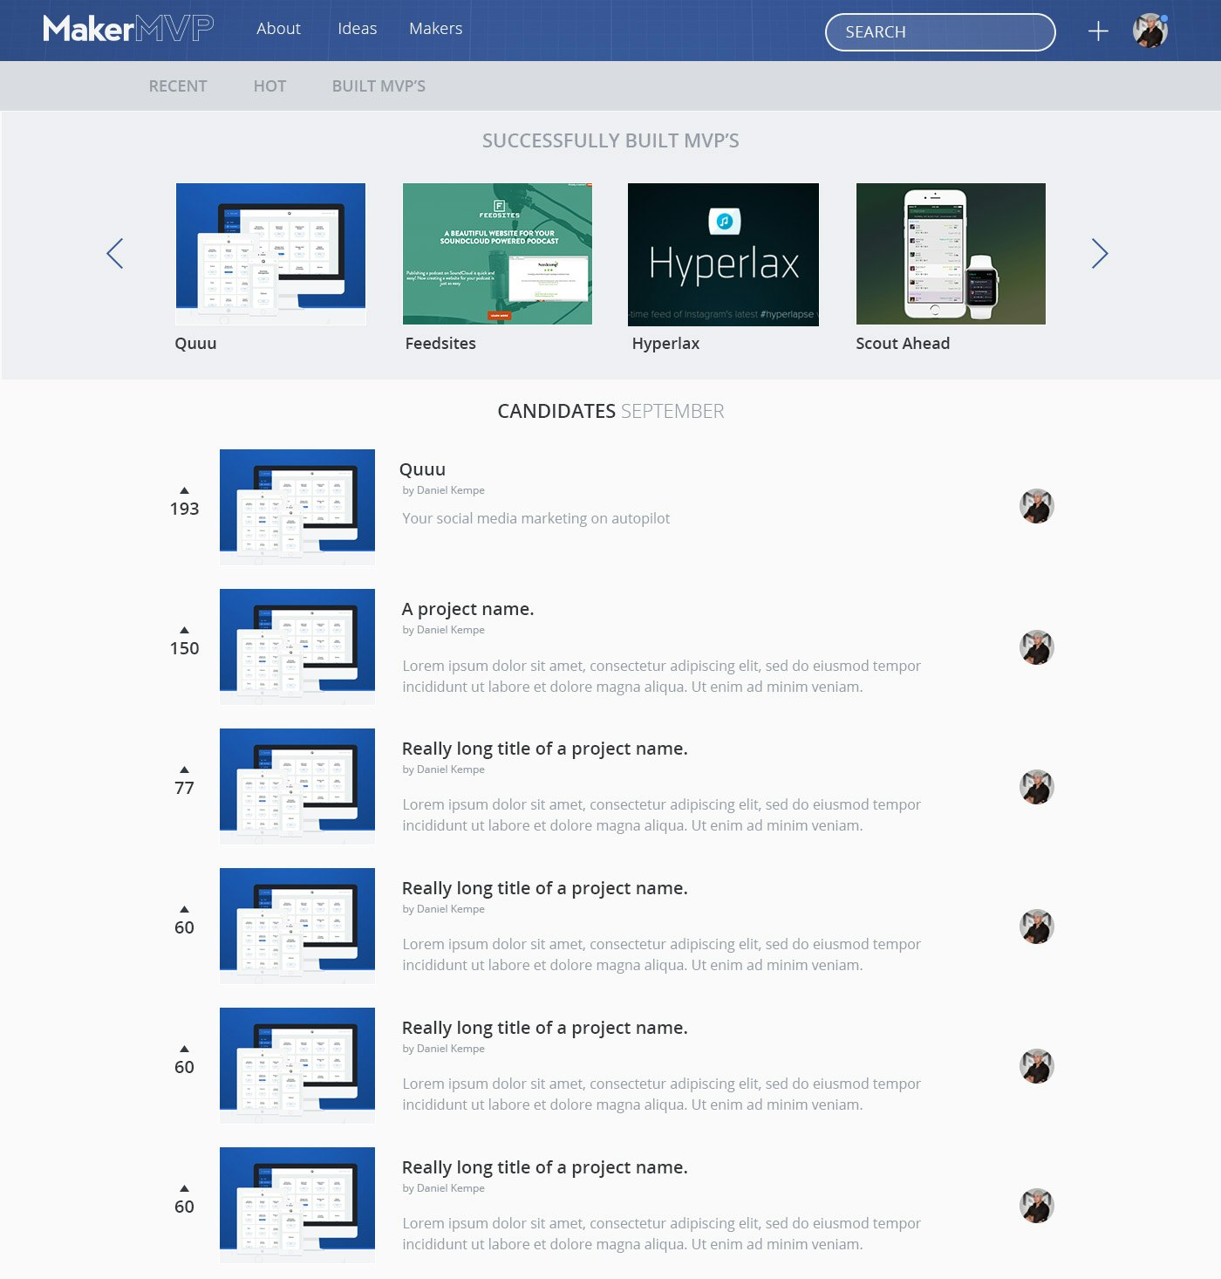Upvote 'A project name.' with 150 votes
The image size is (1221, 1279).
(183, 630)
